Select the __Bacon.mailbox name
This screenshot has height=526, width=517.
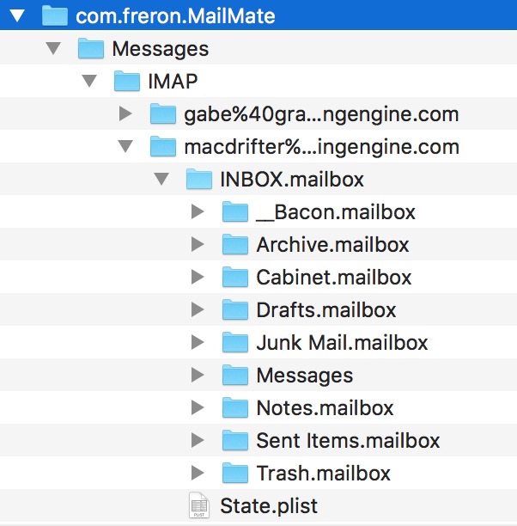(x=336, y=212)
